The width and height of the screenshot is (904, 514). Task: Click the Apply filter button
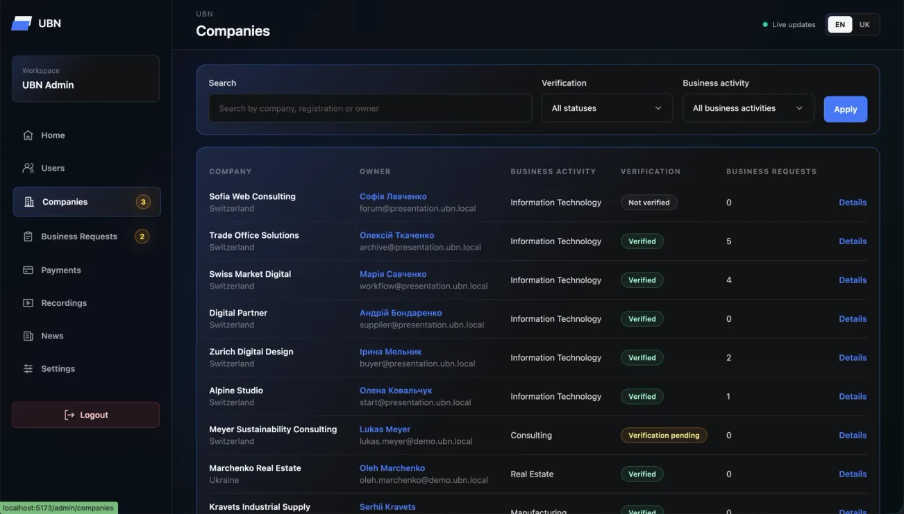pyautogui.click(x=845, y=109)
